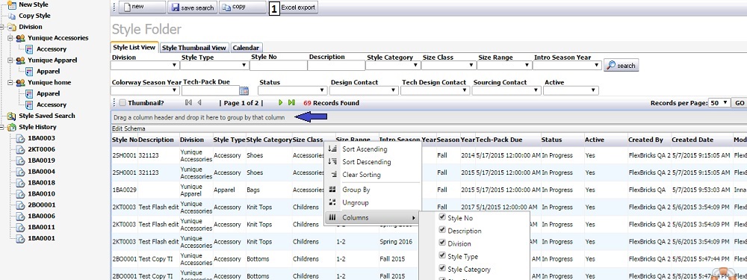Click into the Description input field
The image size is (747, 280).
pyautogui.click(x=336, y=66)
